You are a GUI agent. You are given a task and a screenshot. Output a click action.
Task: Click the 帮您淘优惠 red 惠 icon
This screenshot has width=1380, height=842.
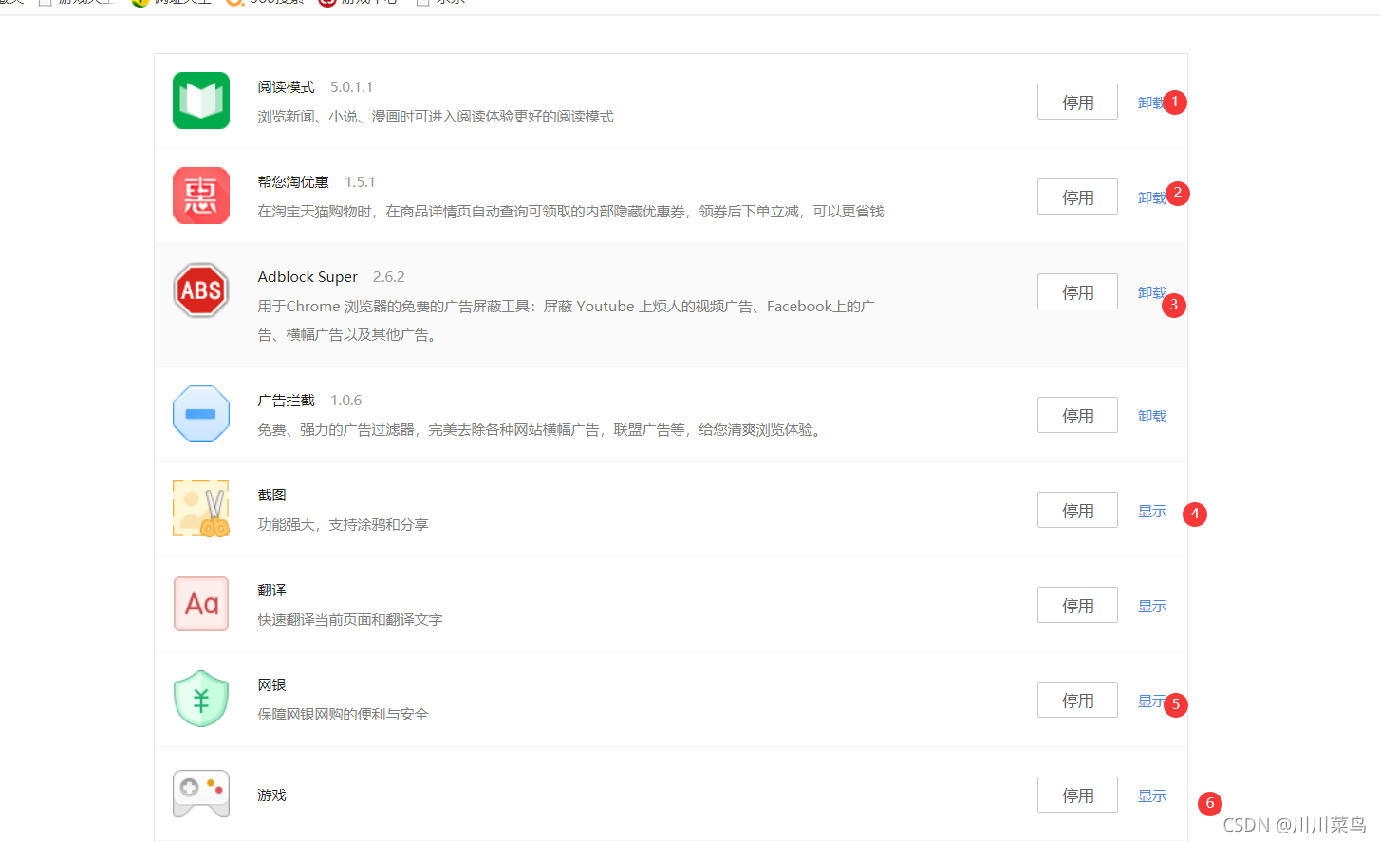pyautogui.click(x=201, y=196)
